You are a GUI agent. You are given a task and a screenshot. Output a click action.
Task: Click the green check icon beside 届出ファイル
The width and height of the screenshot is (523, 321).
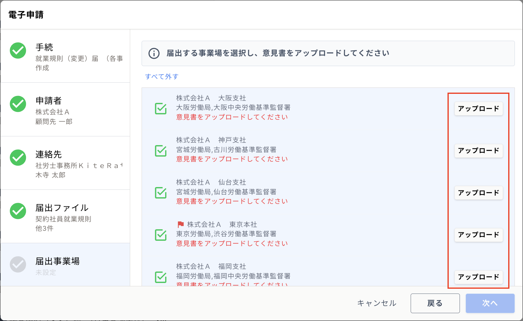click(x=18, y=211)
